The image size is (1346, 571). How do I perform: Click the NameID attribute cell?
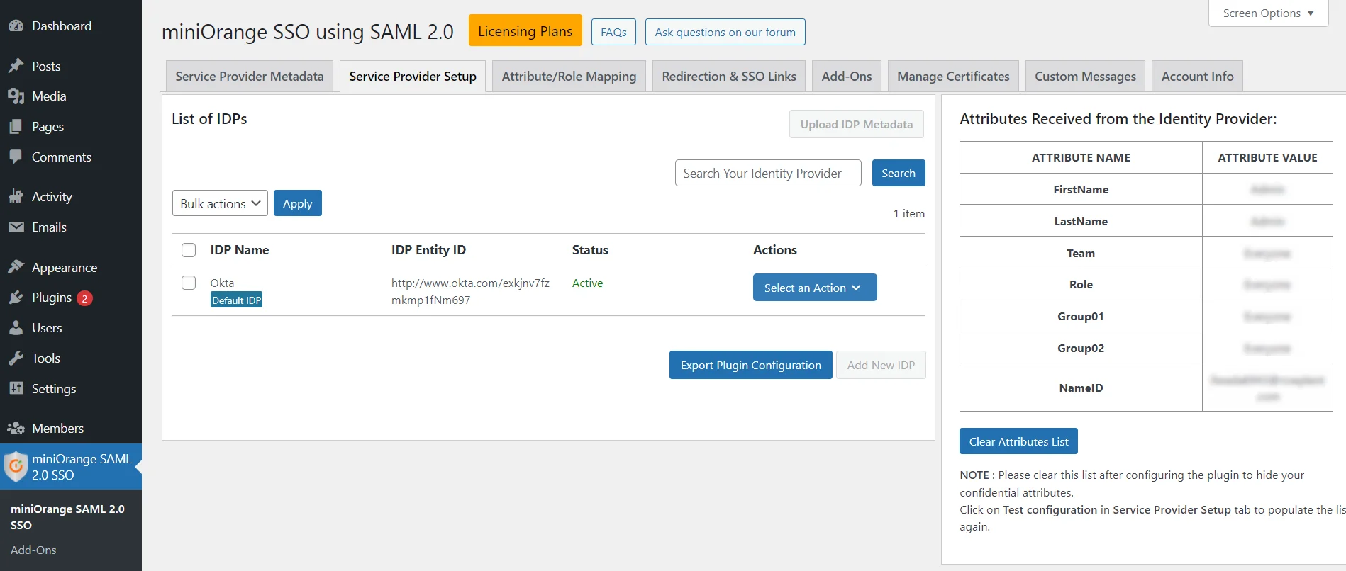1081,388
